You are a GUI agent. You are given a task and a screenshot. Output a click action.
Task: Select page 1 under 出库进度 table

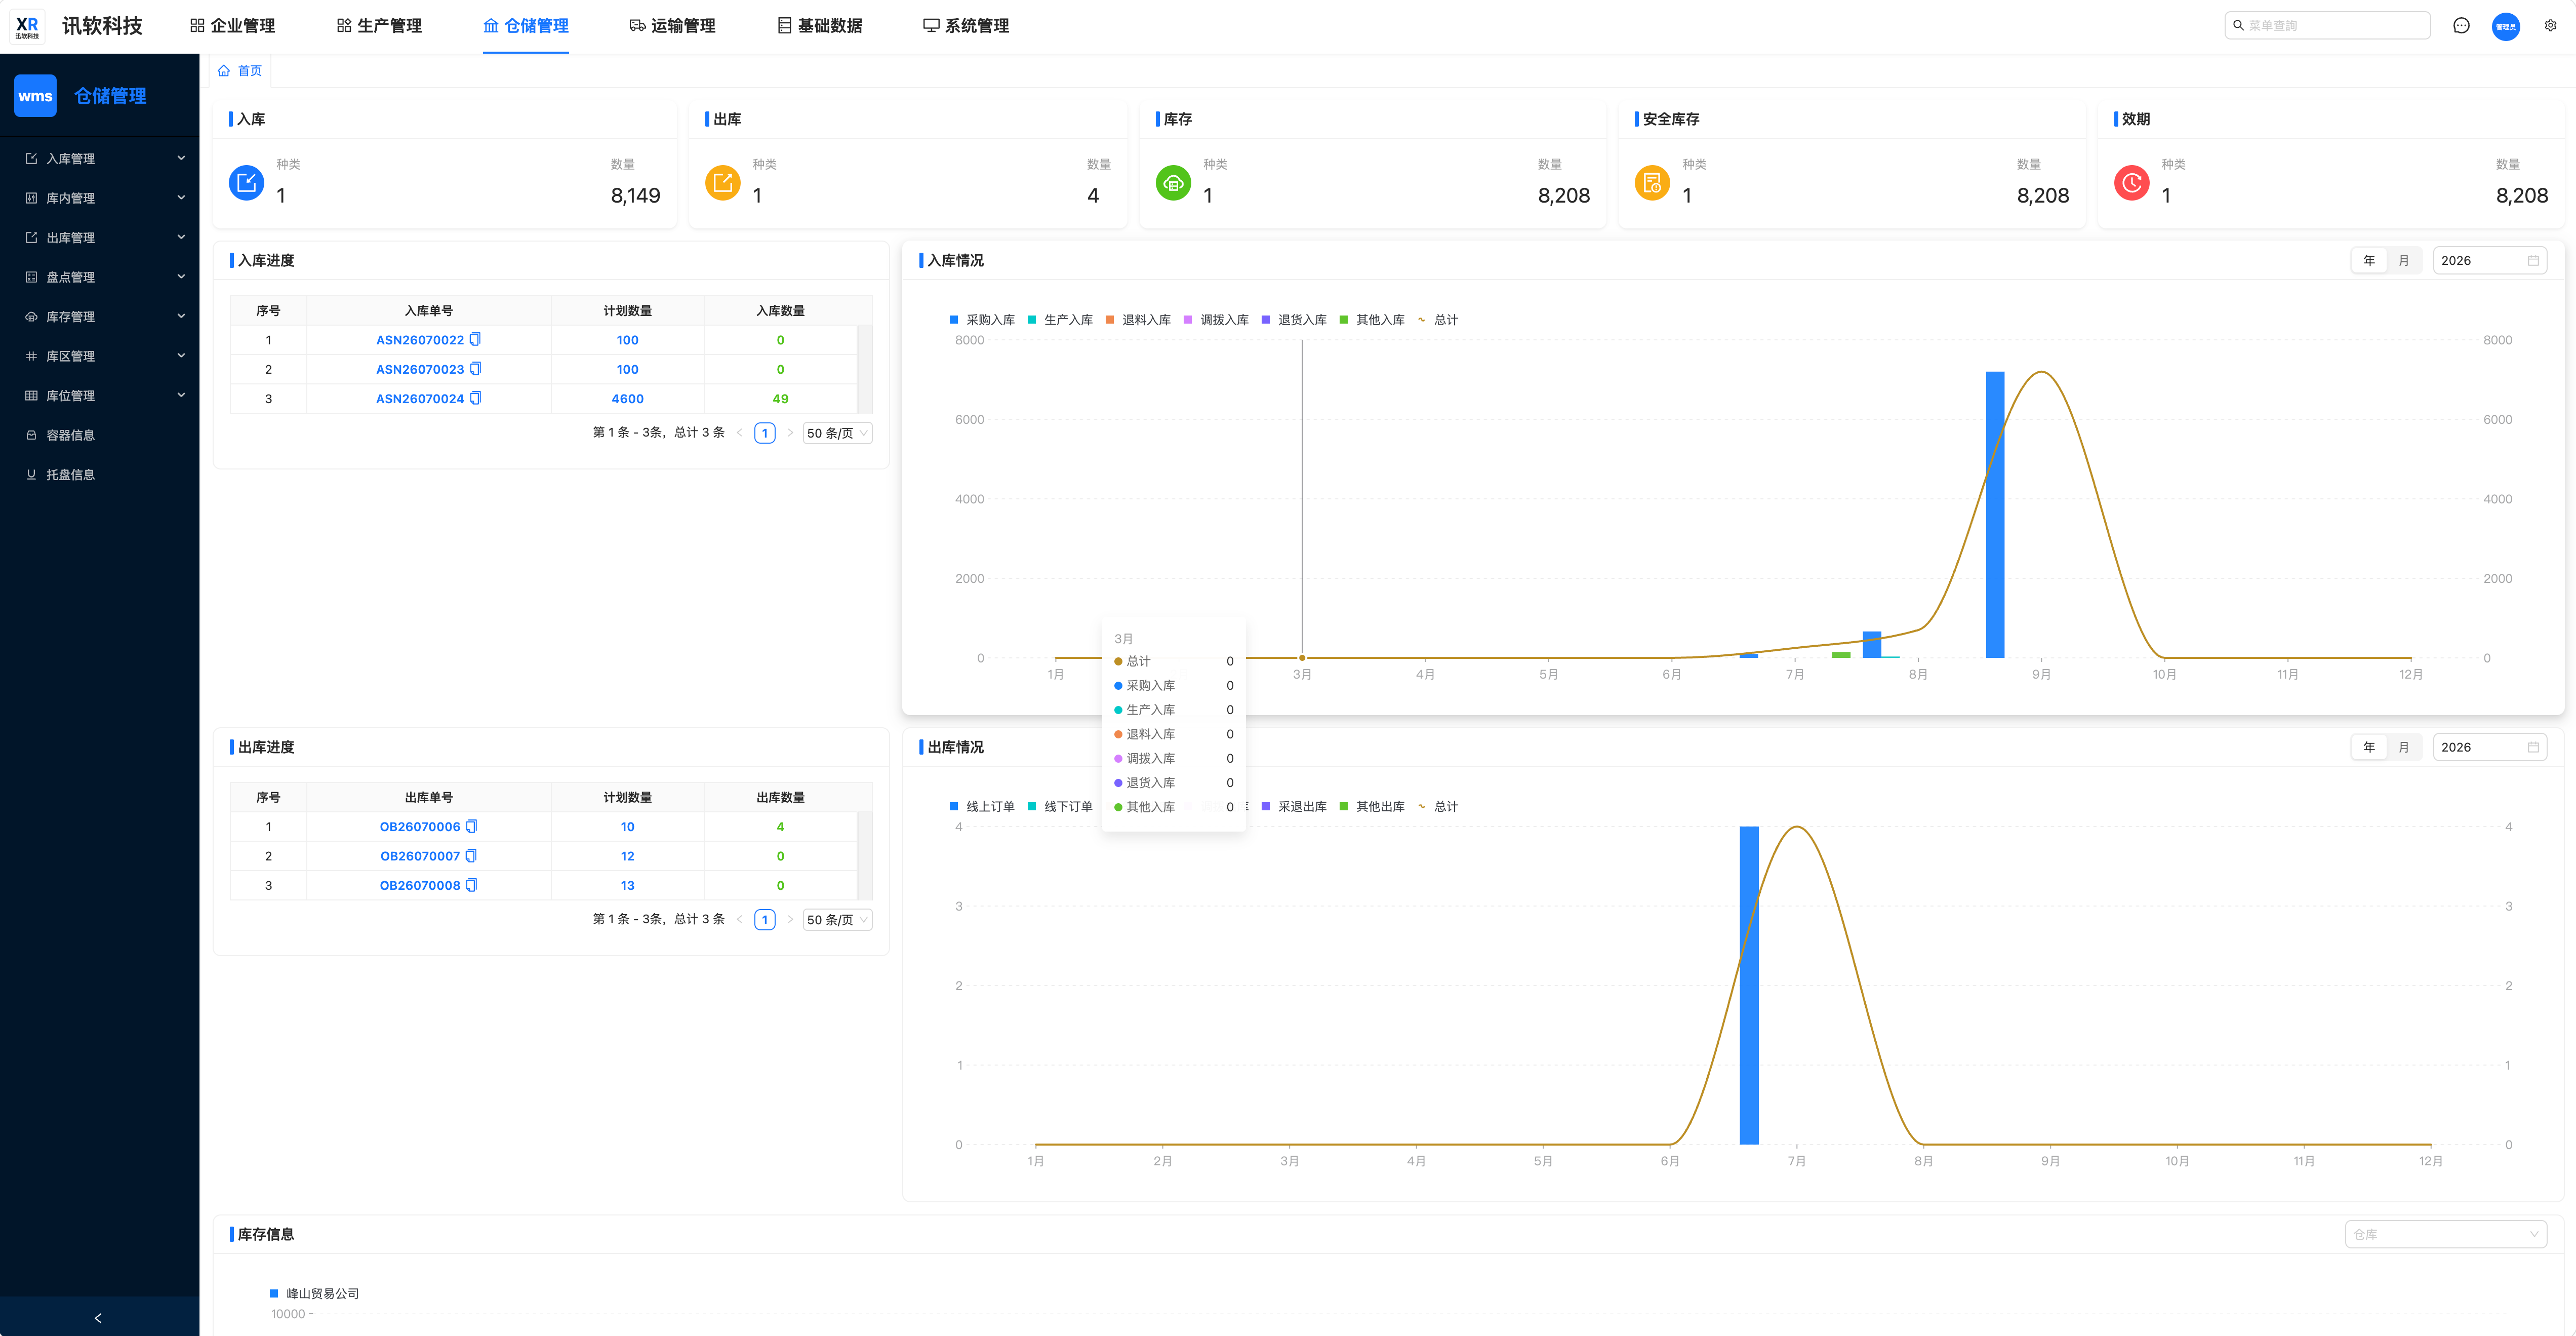tap(765, 920)
